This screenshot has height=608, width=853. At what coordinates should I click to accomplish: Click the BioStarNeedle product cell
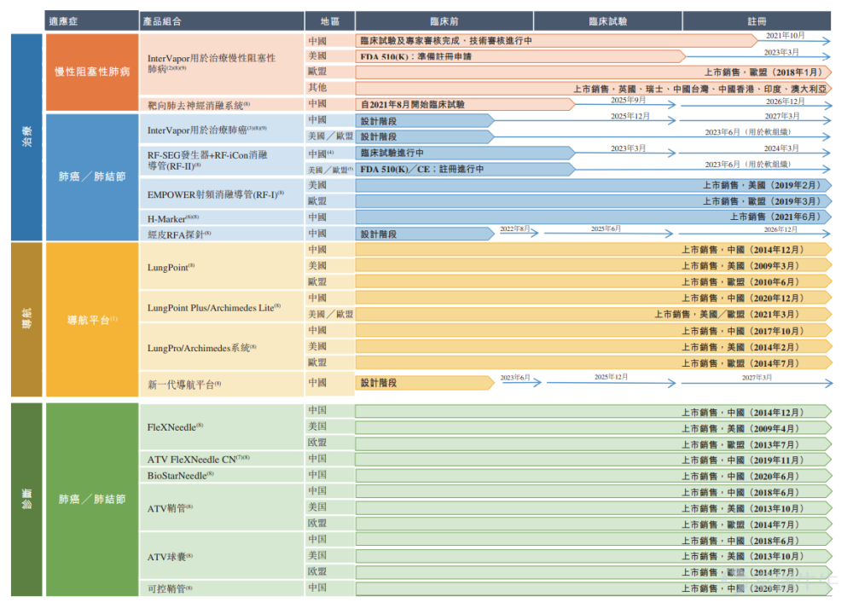click(222, 475)
